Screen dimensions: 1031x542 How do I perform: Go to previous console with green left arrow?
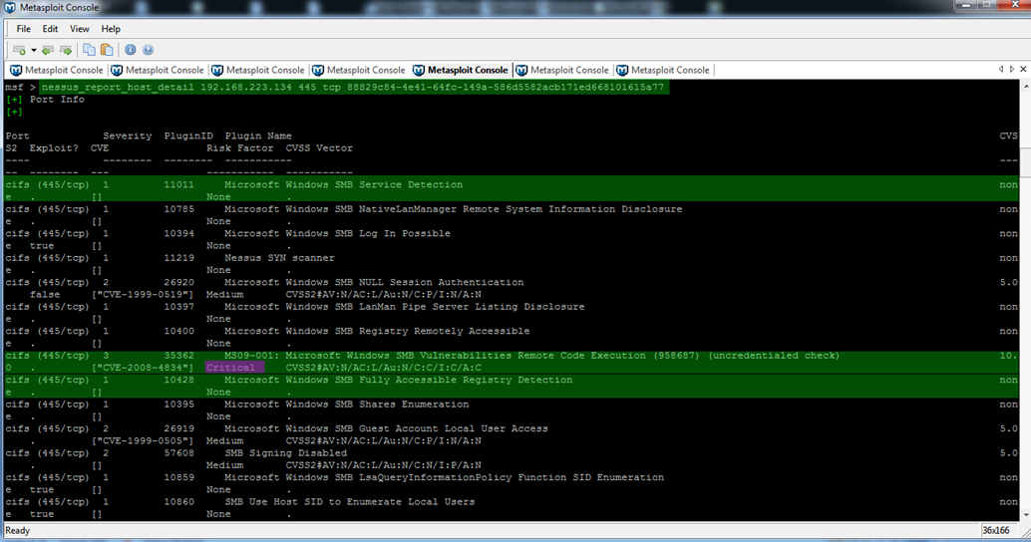(47, 50)
